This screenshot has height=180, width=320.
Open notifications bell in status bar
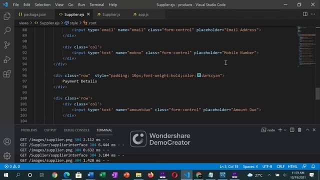313,166
